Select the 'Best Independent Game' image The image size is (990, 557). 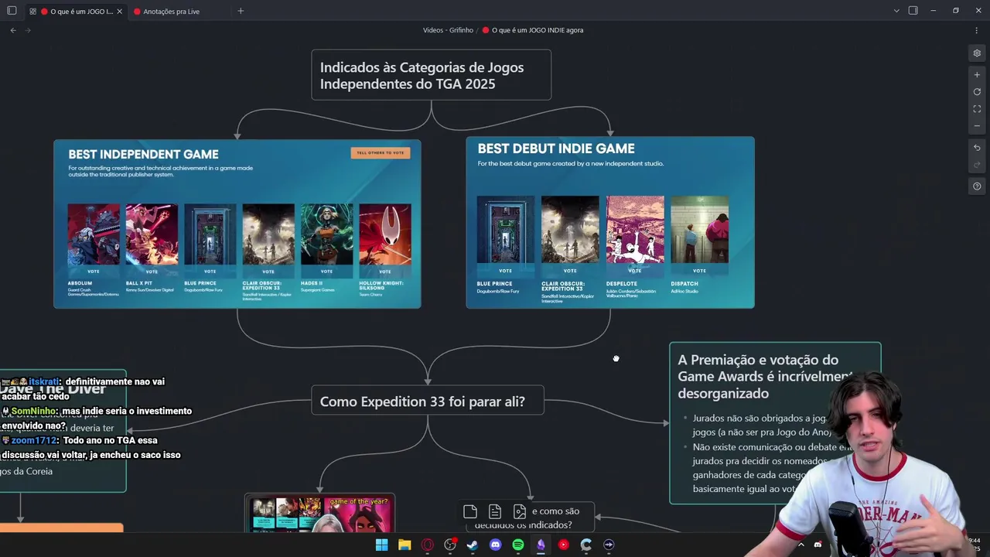pyautogui.click(x=237, y=224)
